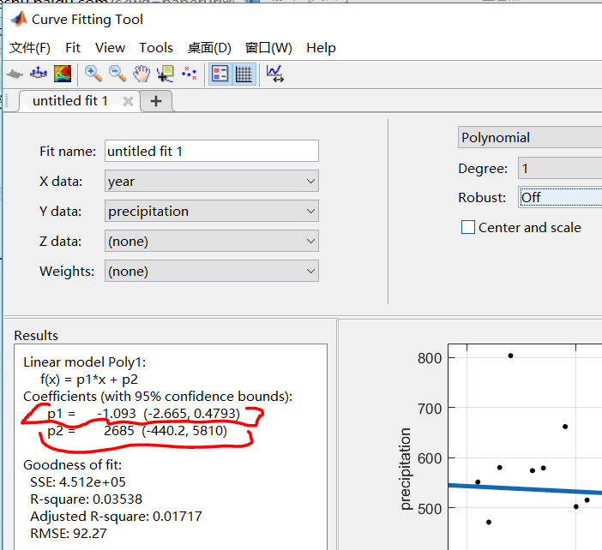Open the contour plot colormap icon
Image resolution: width=602 pixels, height=550 pixels.
click(x=63, y=74)
